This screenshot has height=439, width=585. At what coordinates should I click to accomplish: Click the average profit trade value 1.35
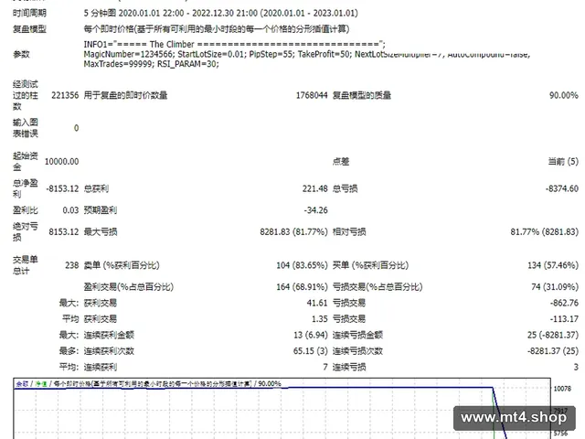pyautogui.click(x=319, y=319)
